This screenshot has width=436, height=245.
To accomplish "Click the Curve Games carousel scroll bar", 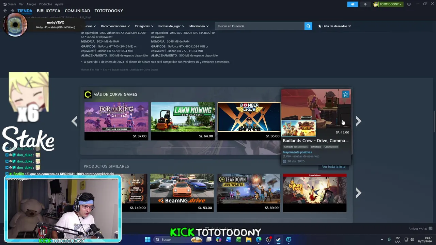I will pyautogui.click(x=198, y=147).
